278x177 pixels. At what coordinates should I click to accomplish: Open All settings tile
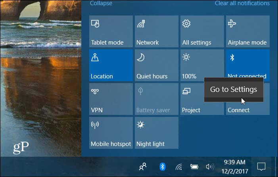[x=202, y=31]
